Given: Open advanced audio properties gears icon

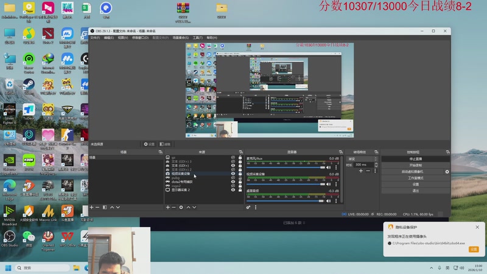Looking at the screenshot, I should tap(248, 207).
